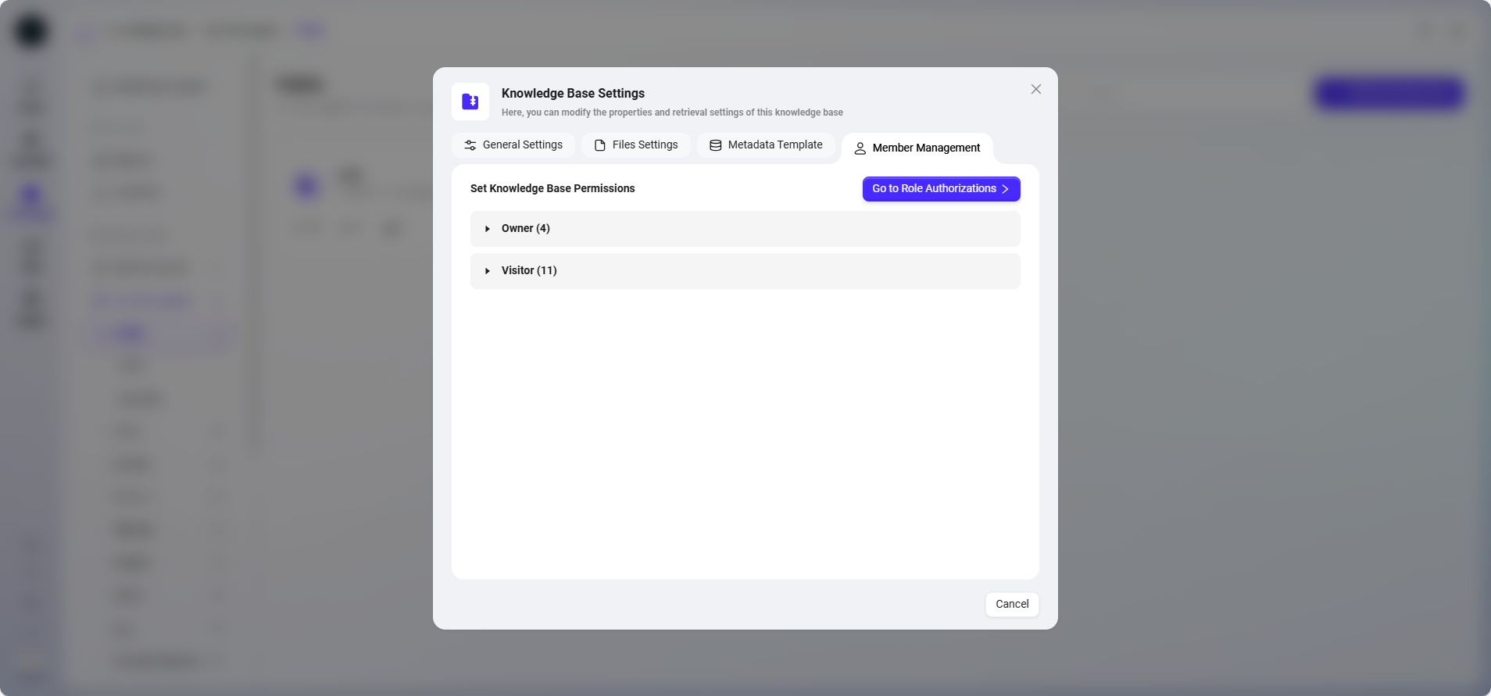The width and height of the screenshot is (1491, 696).
Task: Switch to the General Settings tab
Action: 522,145
